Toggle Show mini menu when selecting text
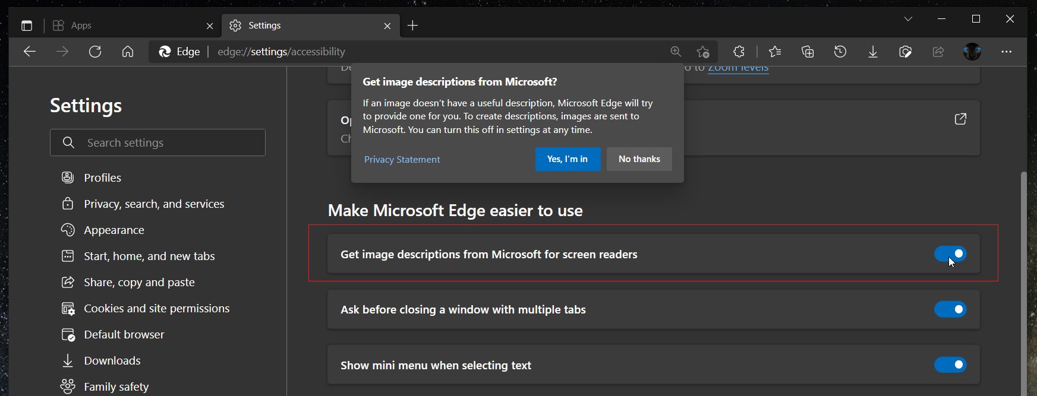The image size is (1037, 396). (x=950, y=365)
